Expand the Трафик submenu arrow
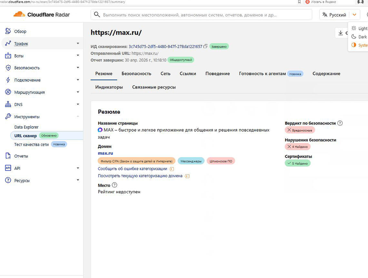The width and height of the screenshot is (368, 278). coord(78,43)
